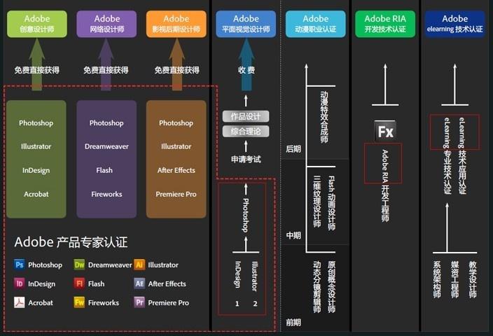The width and height of the screenshot is (493, 336).
Task: Select the light blue Adobe 动漫职业认证 box
Action: [x=316, y=24]
